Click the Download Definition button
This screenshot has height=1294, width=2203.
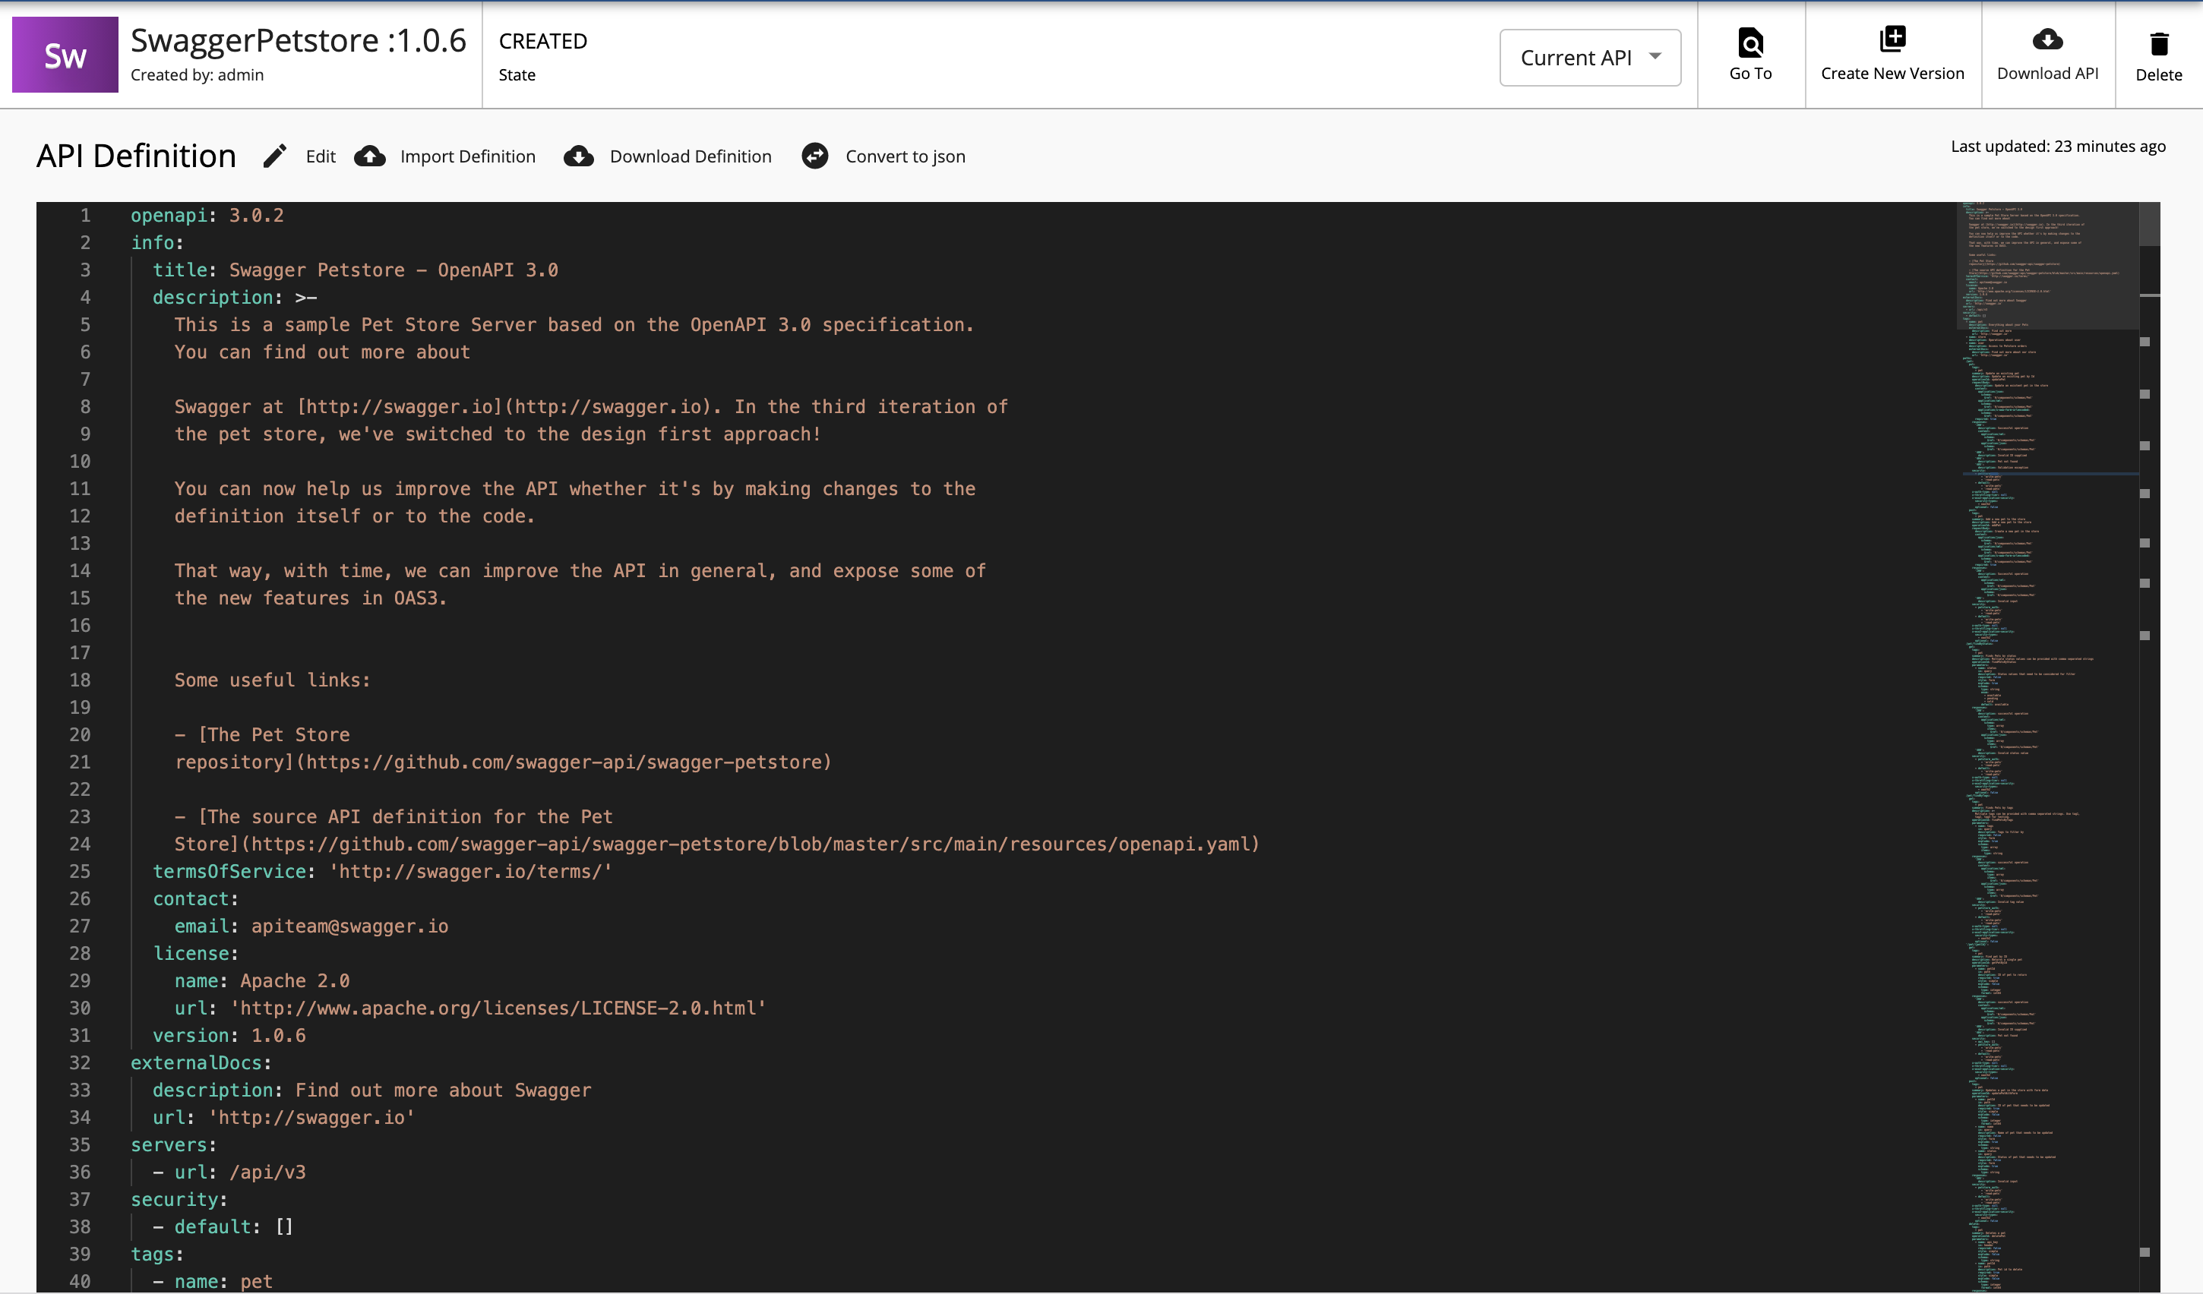[691, 156]
